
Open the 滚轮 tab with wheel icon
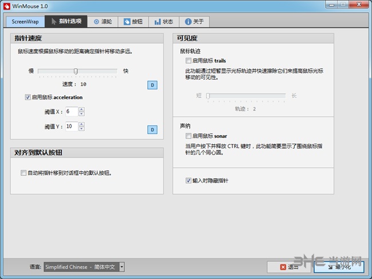pyautogui.click(x=104, y=22)
